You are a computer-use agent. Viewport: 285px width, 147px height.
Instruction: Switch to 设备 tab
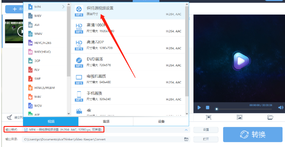tap(161, 122)
